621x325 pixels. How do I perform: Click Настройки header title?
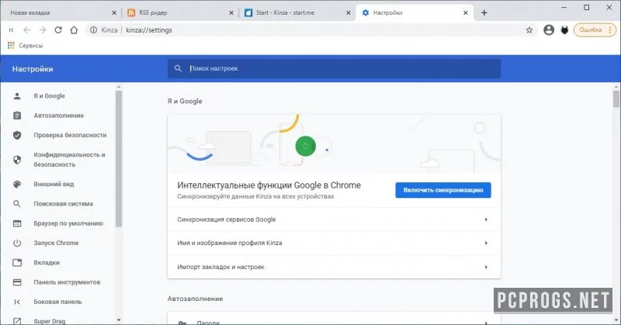(33, 69)
